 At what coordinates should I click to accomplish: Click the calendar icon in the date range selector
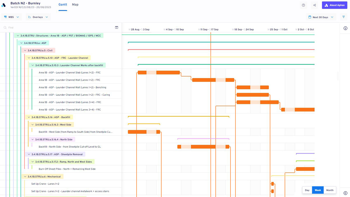[x=310, y=17]
